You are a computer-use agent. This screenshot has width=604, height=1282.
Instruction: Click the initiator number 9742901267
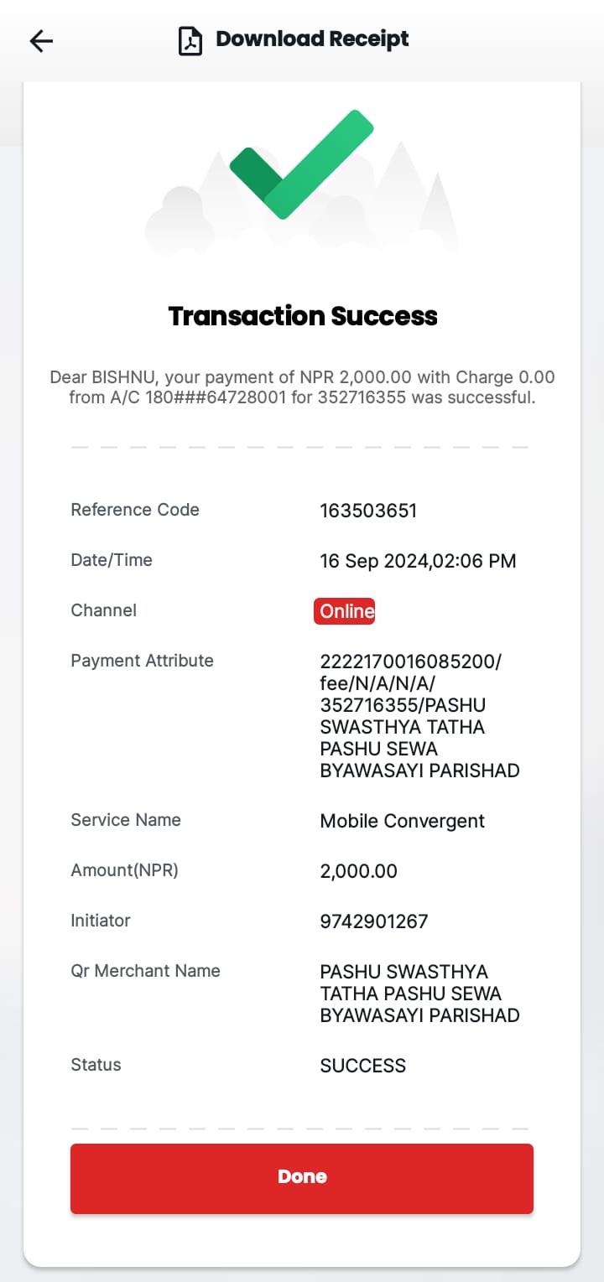(x=374, y=921)
